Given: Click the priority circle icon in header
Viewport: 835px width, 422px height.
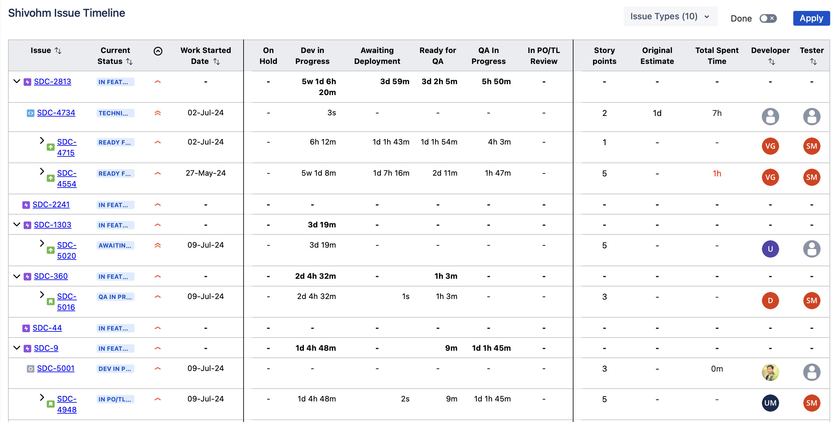Looking at the screenshot, I should click(158, 51).
